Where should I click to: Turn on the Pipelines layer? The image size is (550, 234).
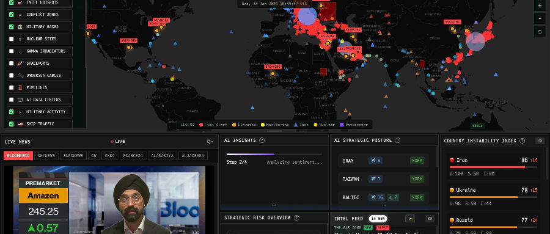(x=11, y=87)
